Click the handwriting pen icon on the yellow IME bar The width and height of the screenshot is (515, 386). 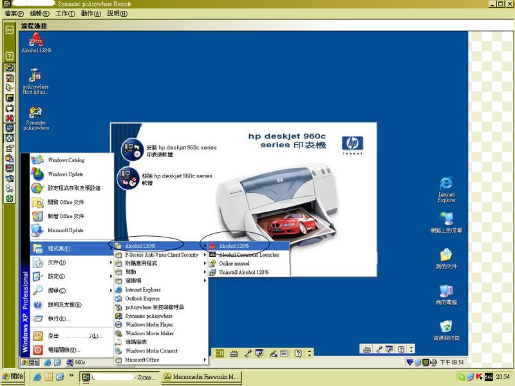tap(273, 353)
